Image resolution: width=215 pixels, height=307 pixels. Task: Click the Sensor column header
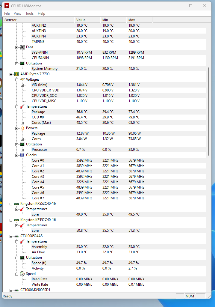[38, 20]
